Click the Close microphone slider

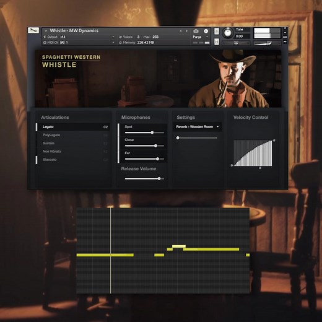144,146
